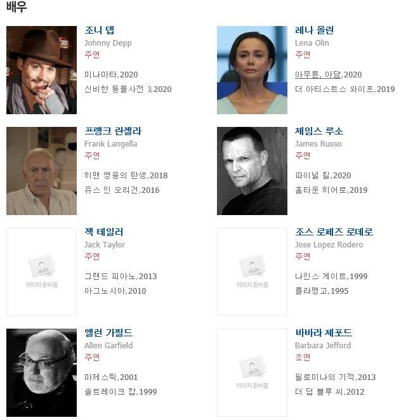Go to the 바바라 제포드 actor page
This screenshot has width=420, height=420.
click(324, 332)
